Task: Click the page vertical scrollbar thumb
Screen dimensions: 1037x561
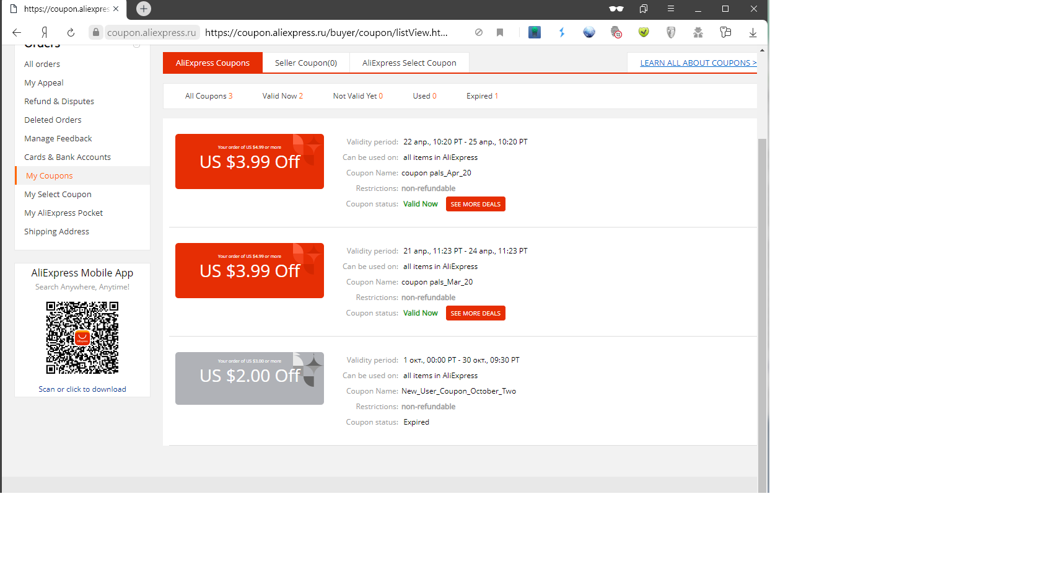Action: click(x=762, y=315)
